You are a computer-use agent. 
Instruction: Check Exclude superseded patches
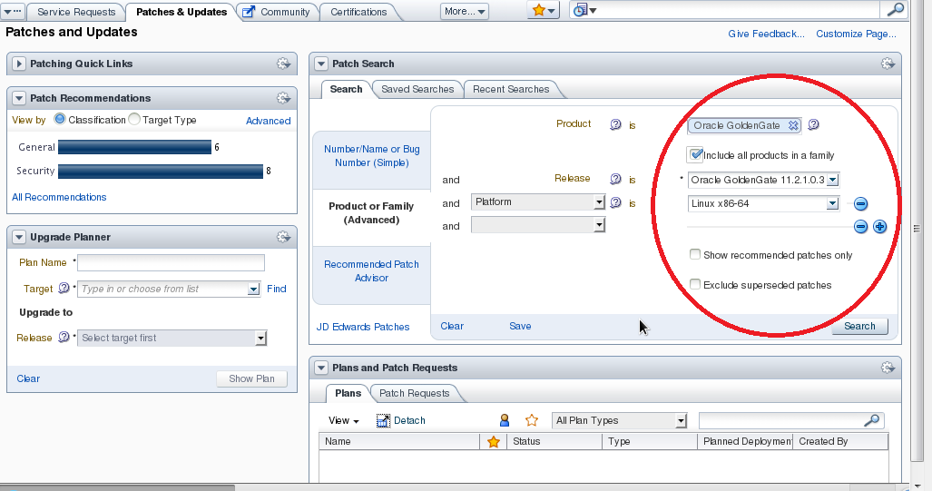pyautogui.click(x=695, y=284)
